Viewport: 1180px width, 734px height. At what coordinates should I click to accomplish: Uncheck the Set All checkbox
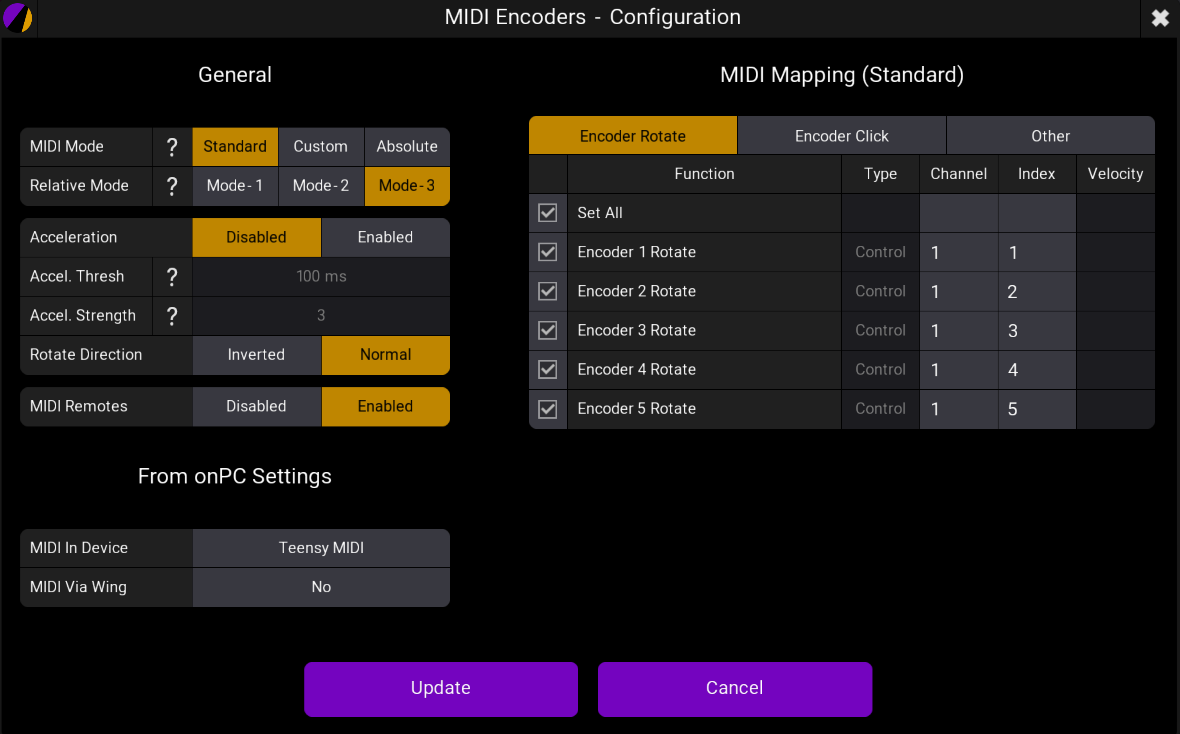pos(547,212)
